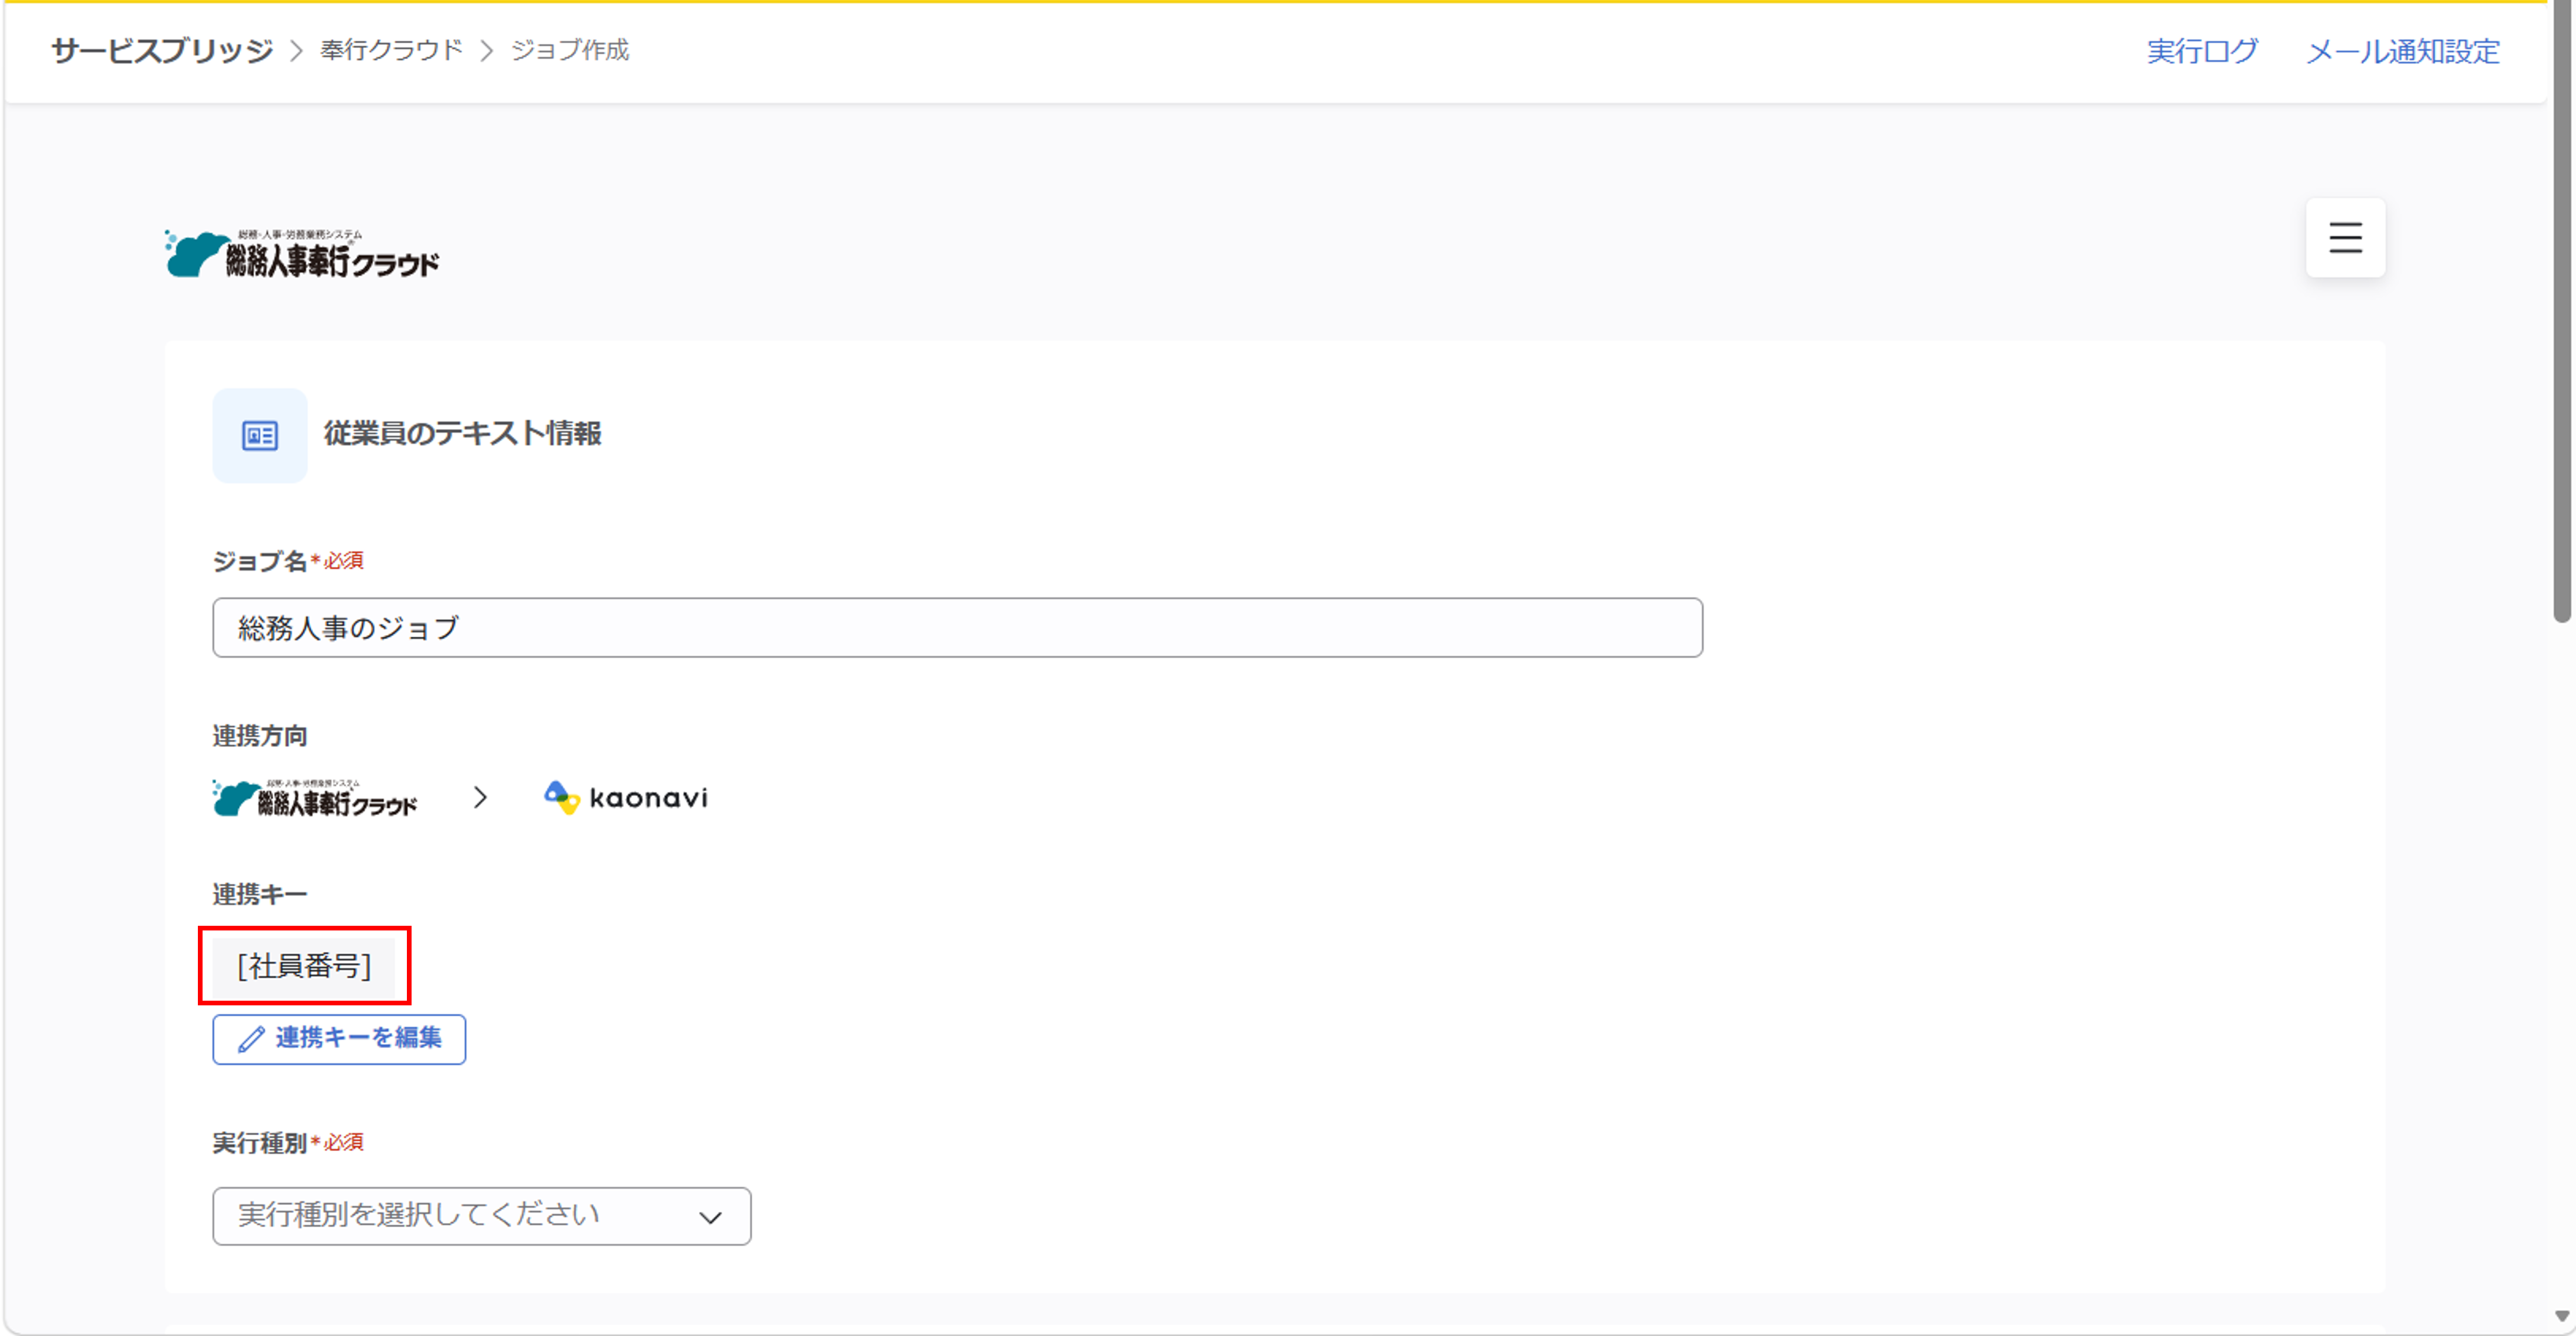Click the ジョブ名 label
The width and height of the screenshot is (2576, 1336).
(x=260, y=562)
